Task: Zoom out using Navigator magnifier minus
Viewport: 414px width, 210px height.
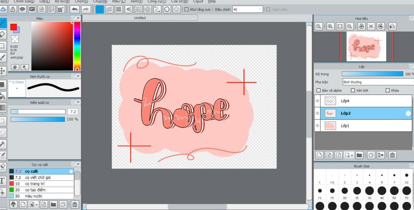Action: pos(350,26)
